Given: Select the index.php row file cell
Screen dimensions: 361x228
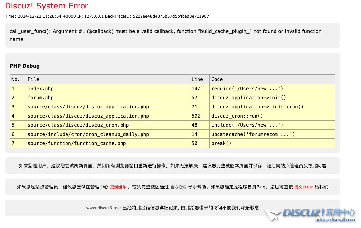Looking at the screenshot, I should [41, 89].
